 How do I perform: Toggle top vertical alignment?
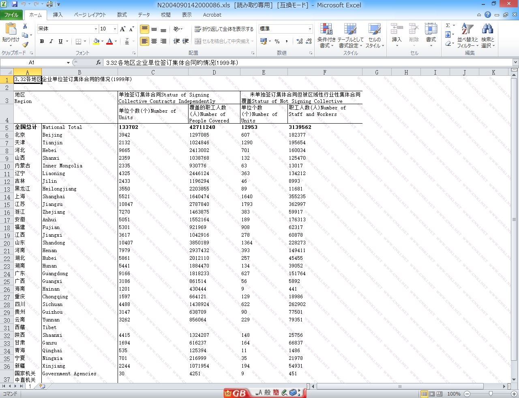tap(145, 29)
